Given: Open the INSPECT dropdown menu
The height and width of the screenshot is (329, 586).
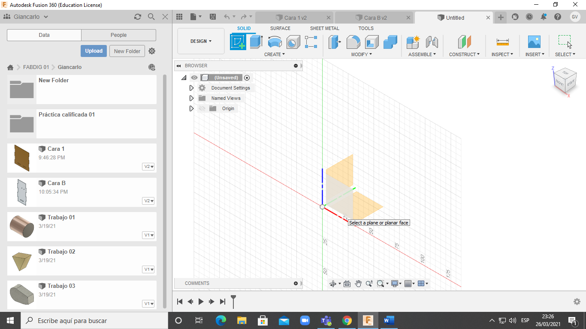Looking at the screenshot, I should (x=502, y=54).
